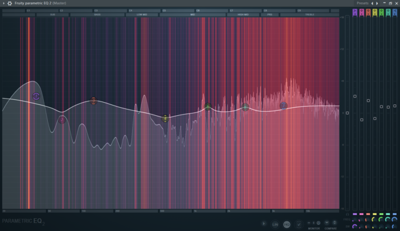This screenshot has width=400, height=231.
Task: Select the orange band 3 node on curve
Action: coord(93,101)
